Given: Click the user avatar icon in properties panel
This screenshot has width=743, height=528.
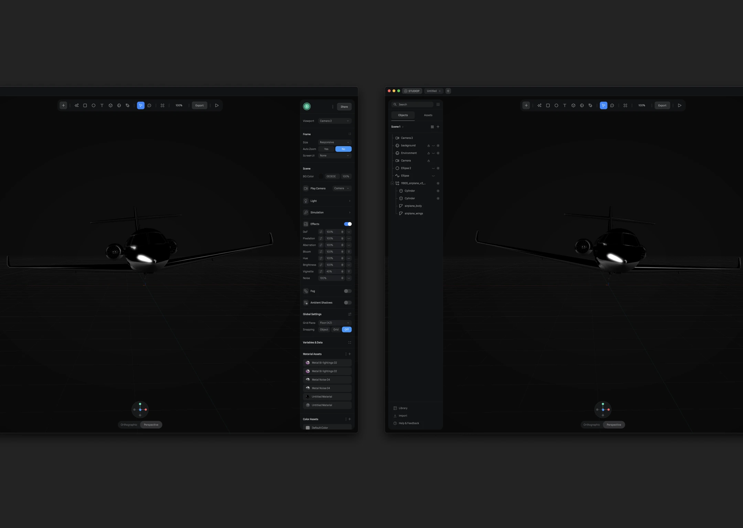Looking at the screenshot, I should [307, 107].
